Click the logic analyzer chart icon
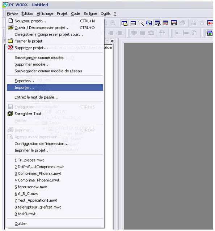 click(165, 23)
